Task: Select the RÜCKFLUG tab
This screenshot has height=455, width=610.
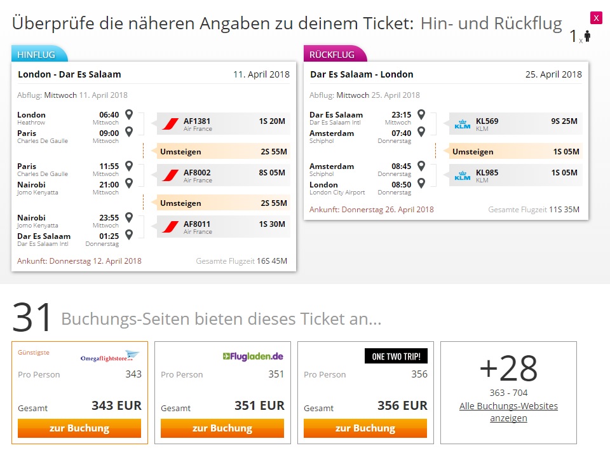Action: tap(335, 54)
